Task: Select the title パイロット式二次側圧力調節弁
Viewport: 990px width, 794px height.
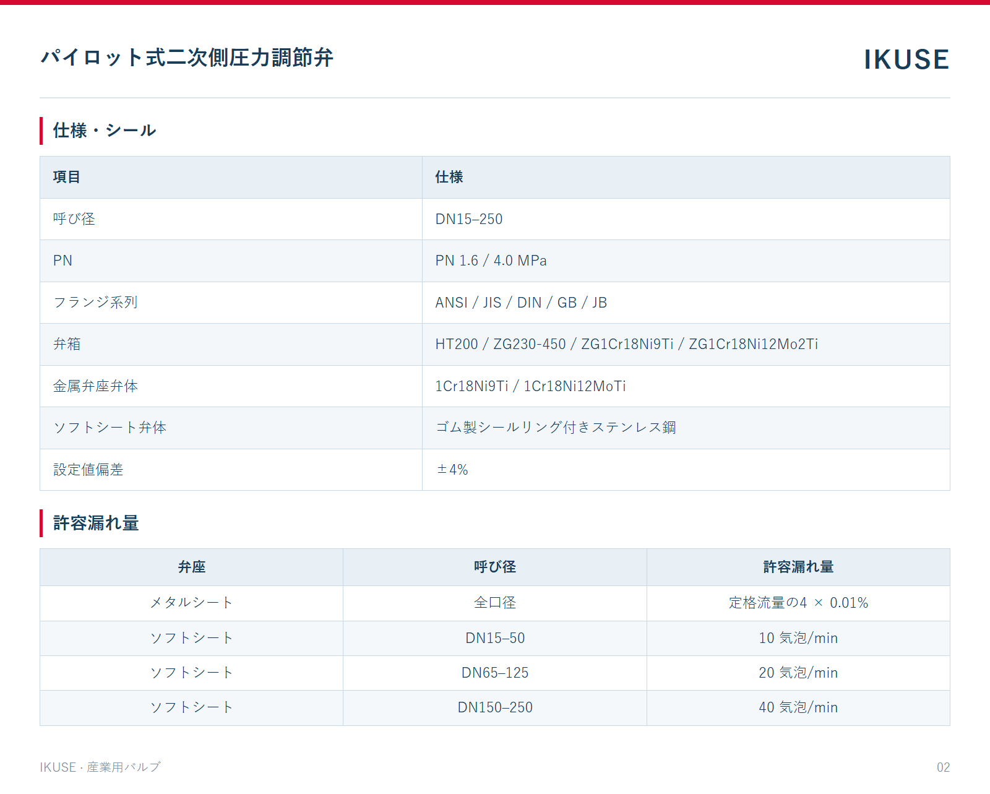Action: [x=187, y=58]
